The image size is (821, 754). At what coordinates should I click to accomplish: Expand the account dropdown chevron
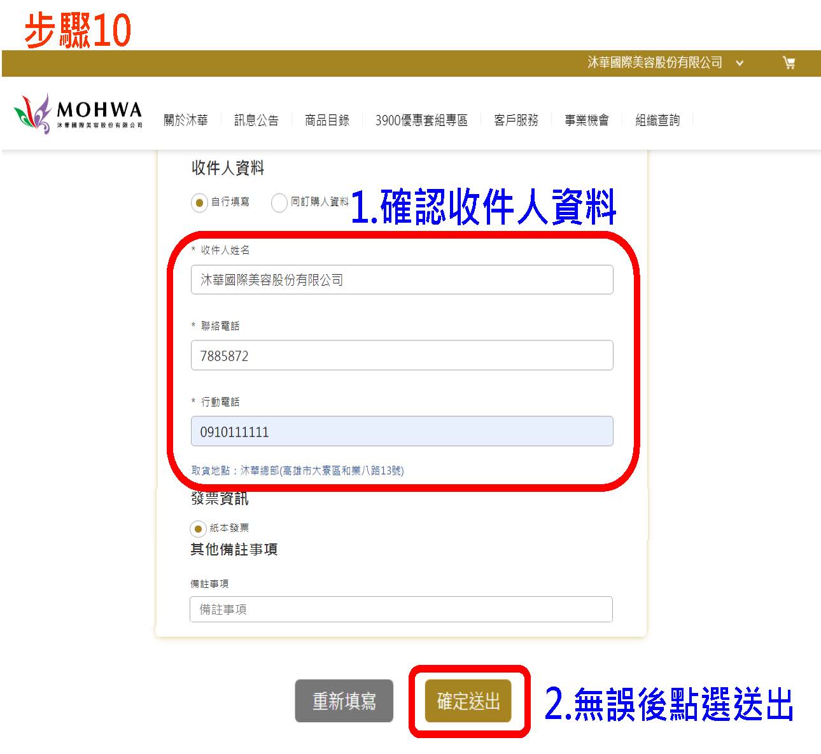tap(740, 63)
